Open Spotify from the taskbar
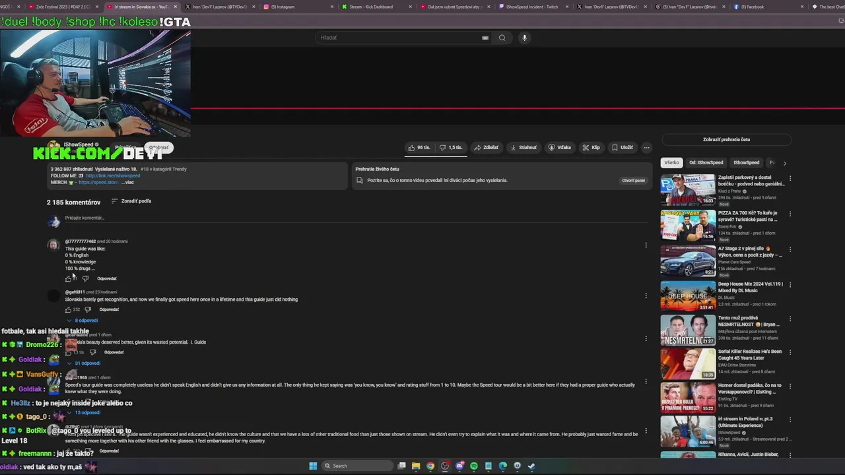845x475 pixels. tap(474, 466)
